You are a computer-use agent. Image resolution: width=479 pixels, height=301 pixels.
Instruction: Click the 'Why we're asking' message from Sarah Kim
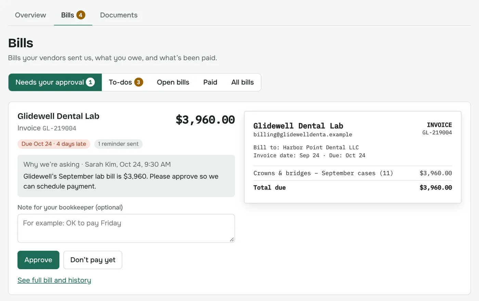(126, 176)
